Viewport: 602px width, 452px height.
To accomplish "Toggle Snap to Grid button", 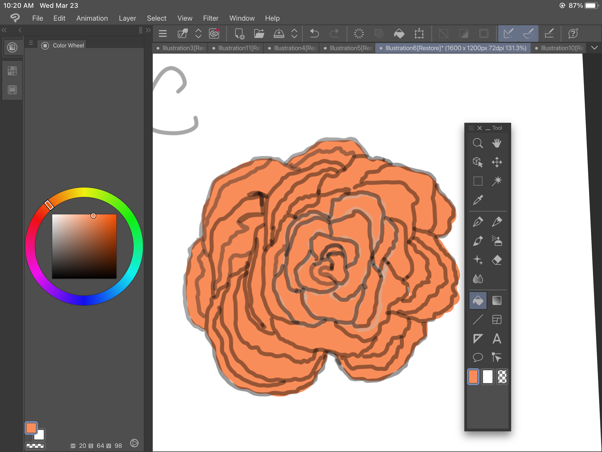I will click(x=549, y=33).
